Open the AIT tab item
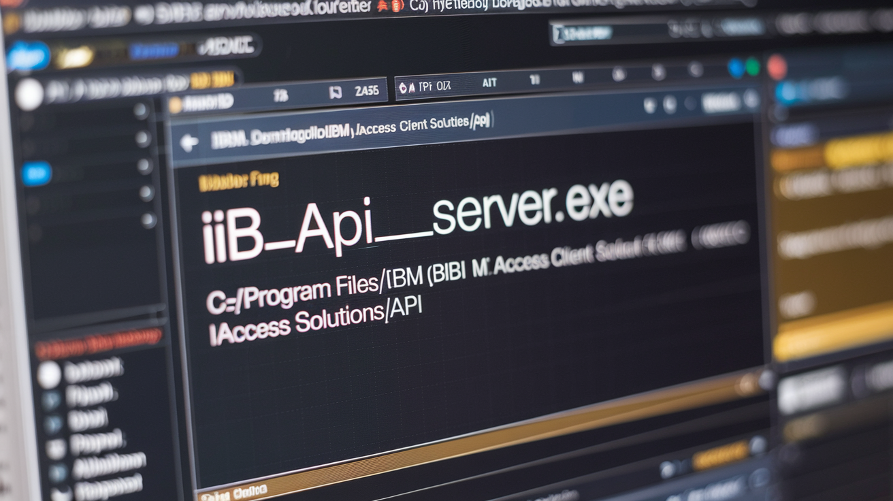Screen dimensions: 893x501 click(x=489, y=82)
